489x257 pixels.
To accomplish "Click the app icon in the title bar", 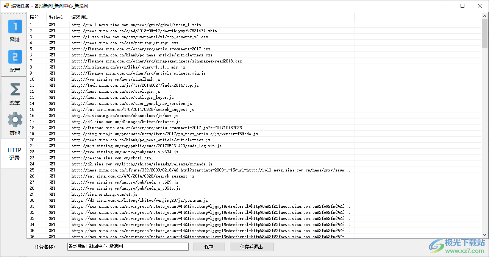I will click(x=6, y=6).
